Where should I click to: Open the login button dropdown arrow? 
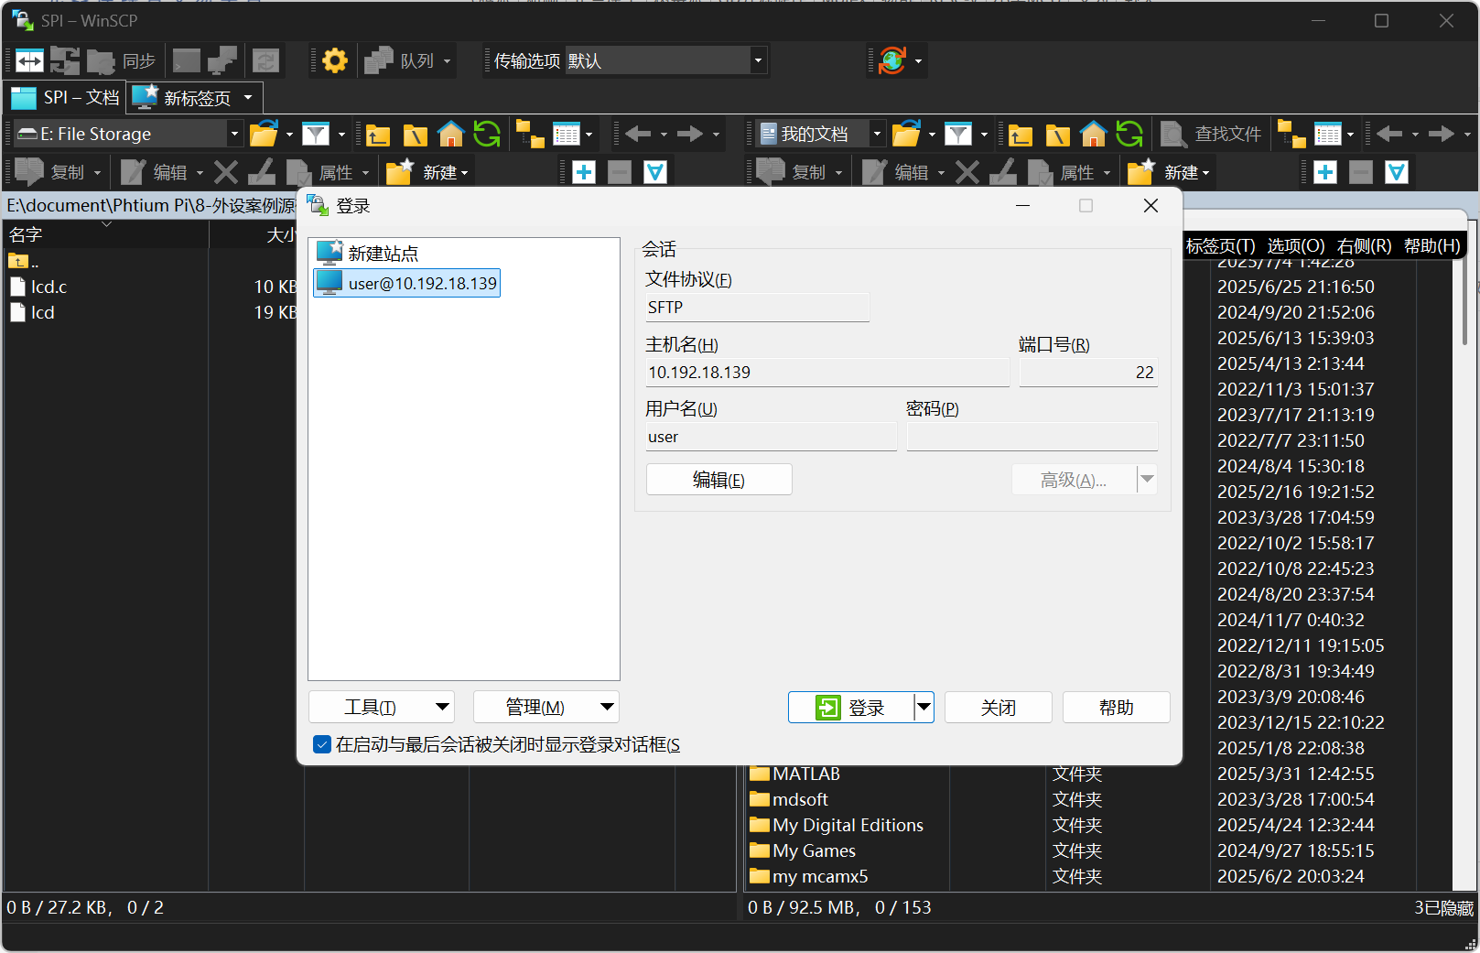(924, 707)
